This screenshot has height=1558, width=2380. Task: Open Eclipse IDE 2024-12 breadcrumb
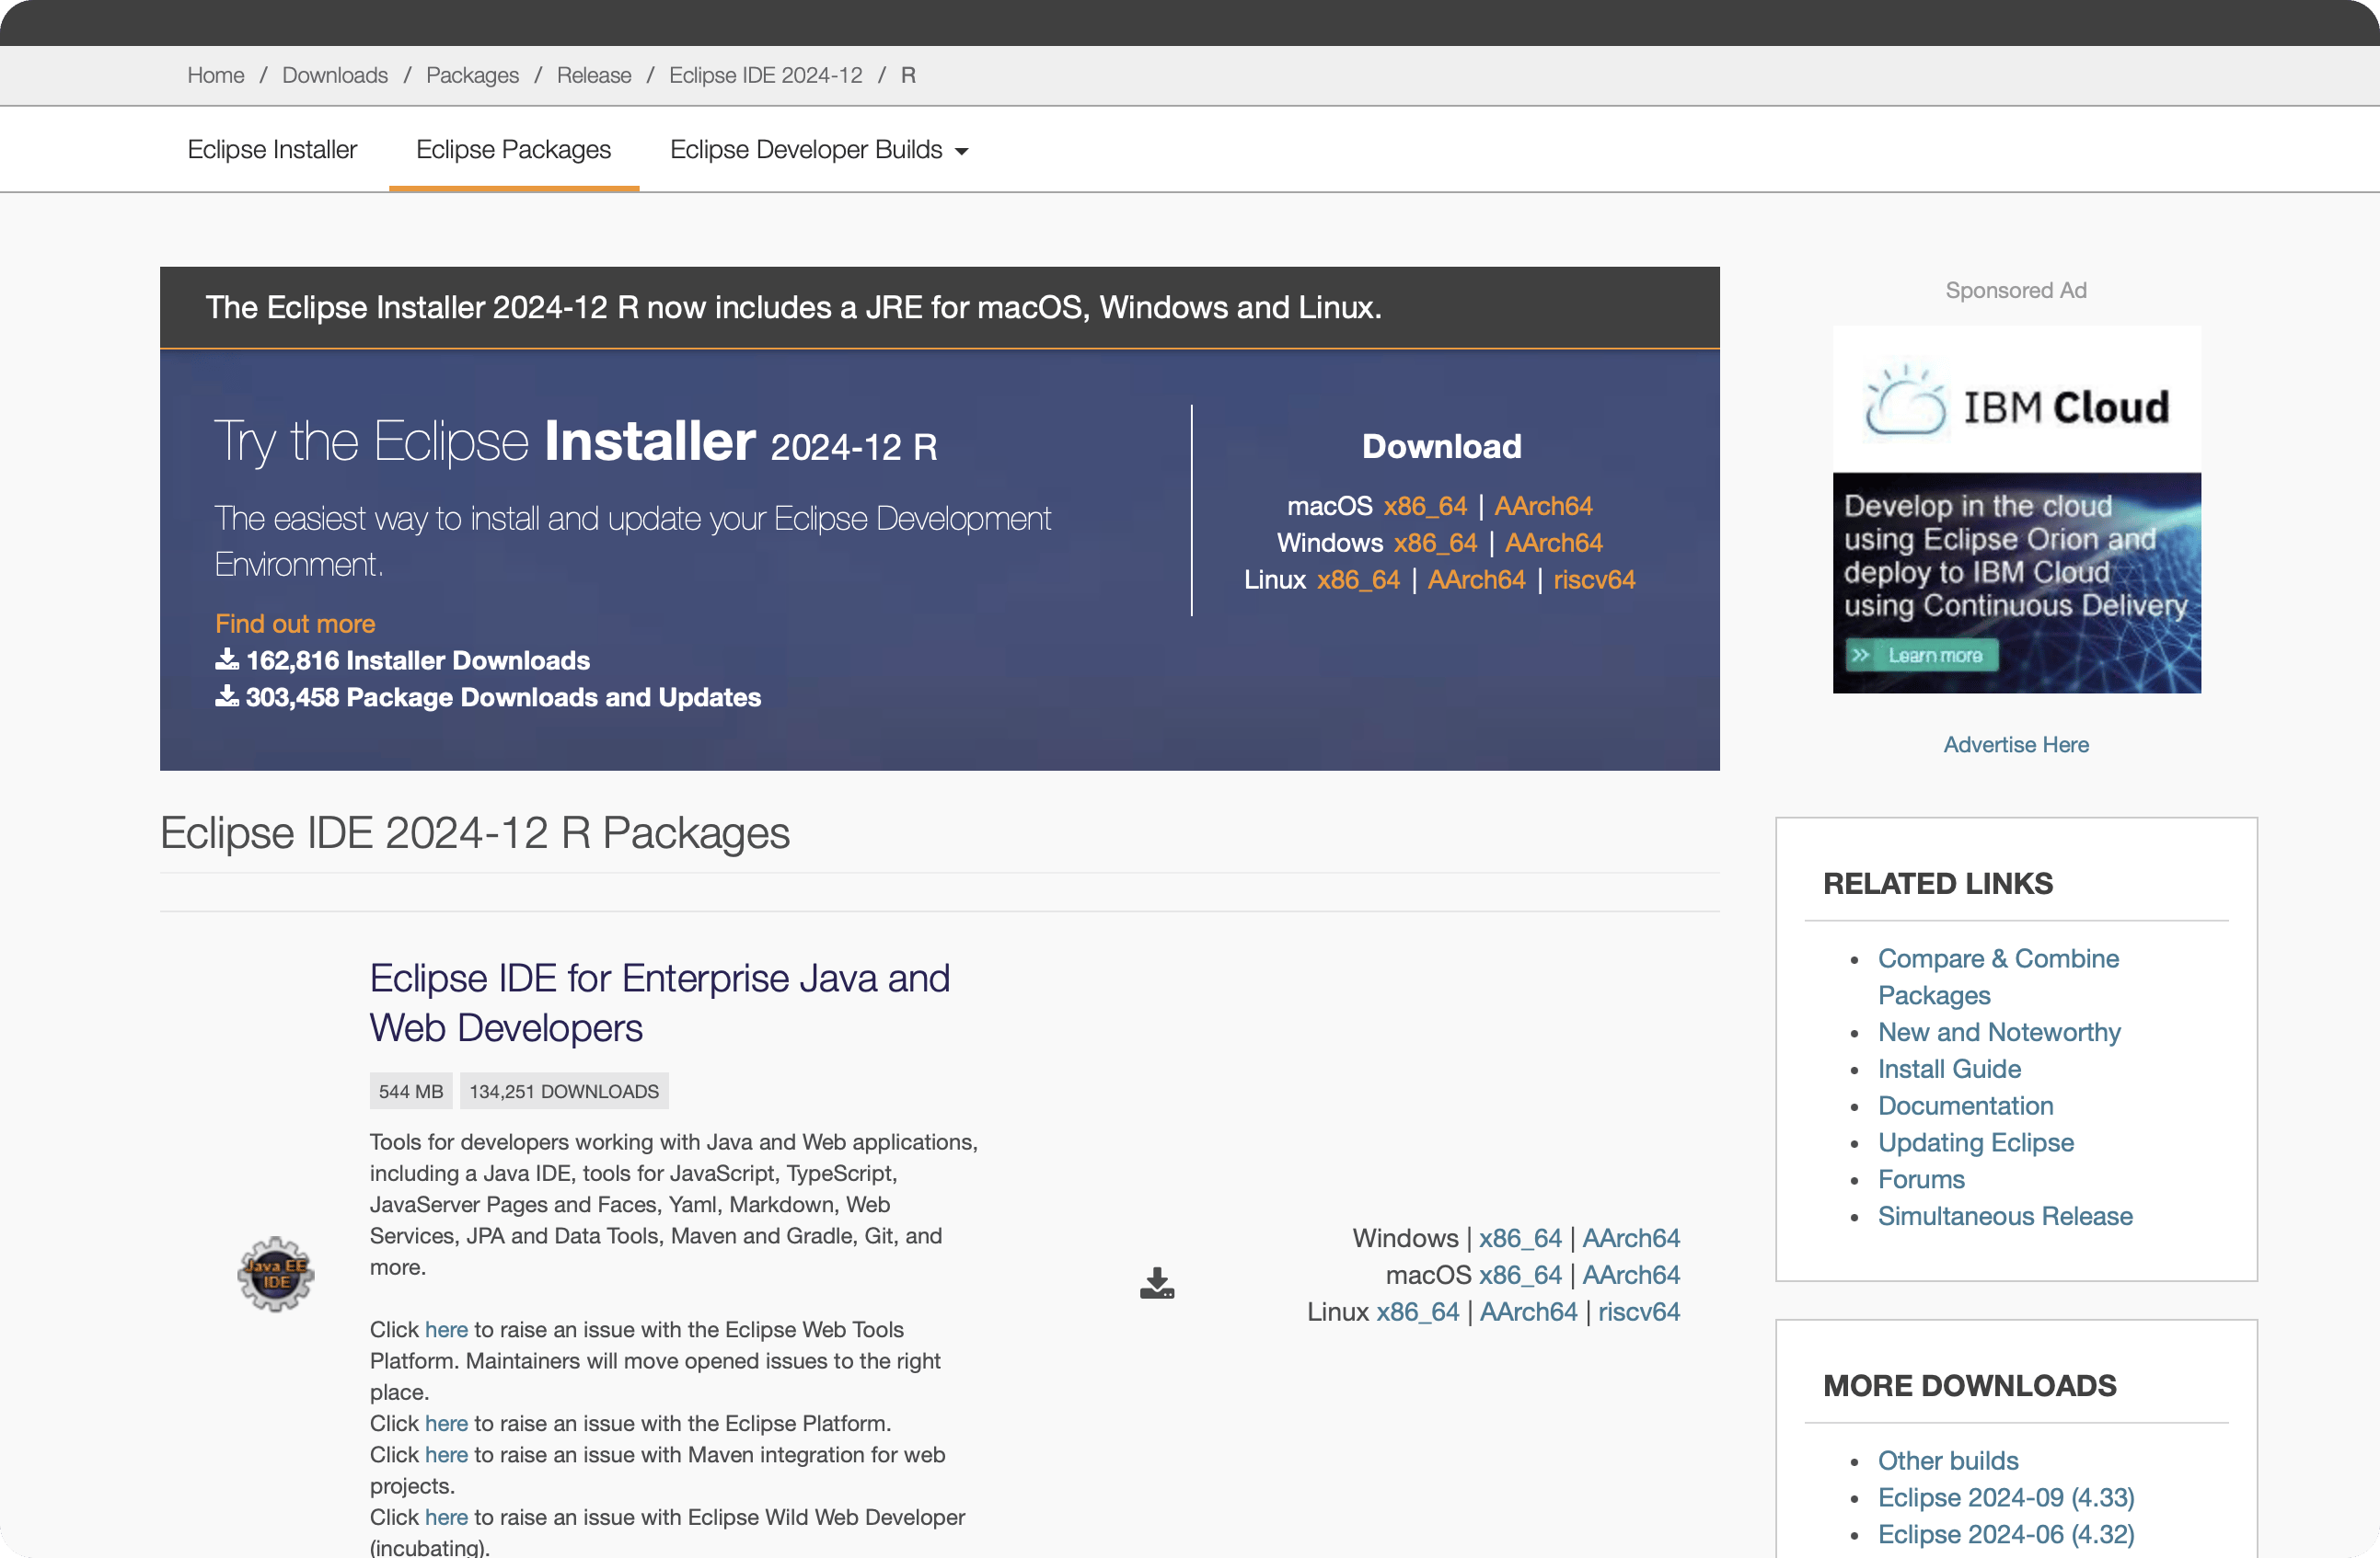[x=766, y=76]
